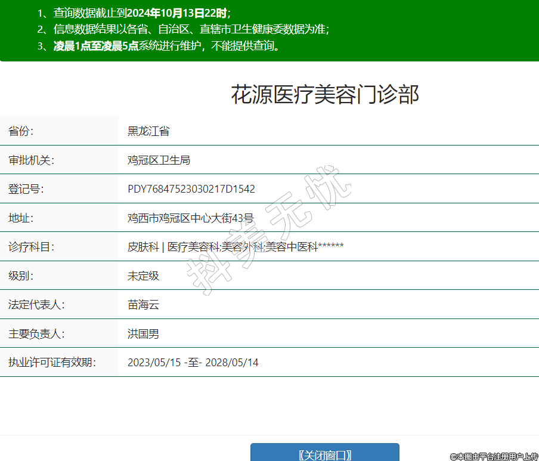Select the 未定级 level value
The width and height of the screenshot is (539, 461).
click(143, 276)
